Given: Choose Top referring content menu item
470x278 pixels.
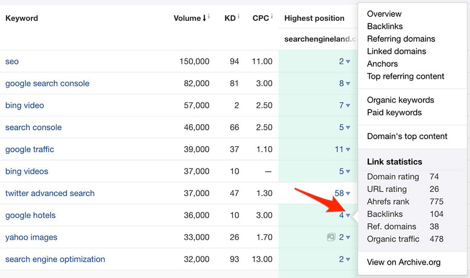Looking at the screenshot, I should pos(405,77).
